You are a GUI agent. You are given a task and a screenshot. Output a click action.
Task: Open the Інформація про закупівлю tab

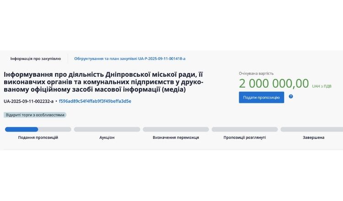(36, 59)
